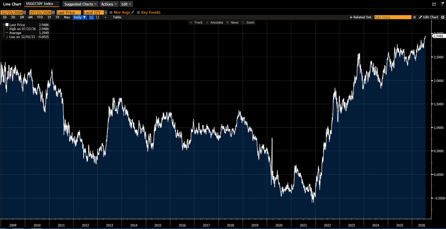Open chart settings gear icon
Screen dimensions: 446x229
(x=442, y=17)
